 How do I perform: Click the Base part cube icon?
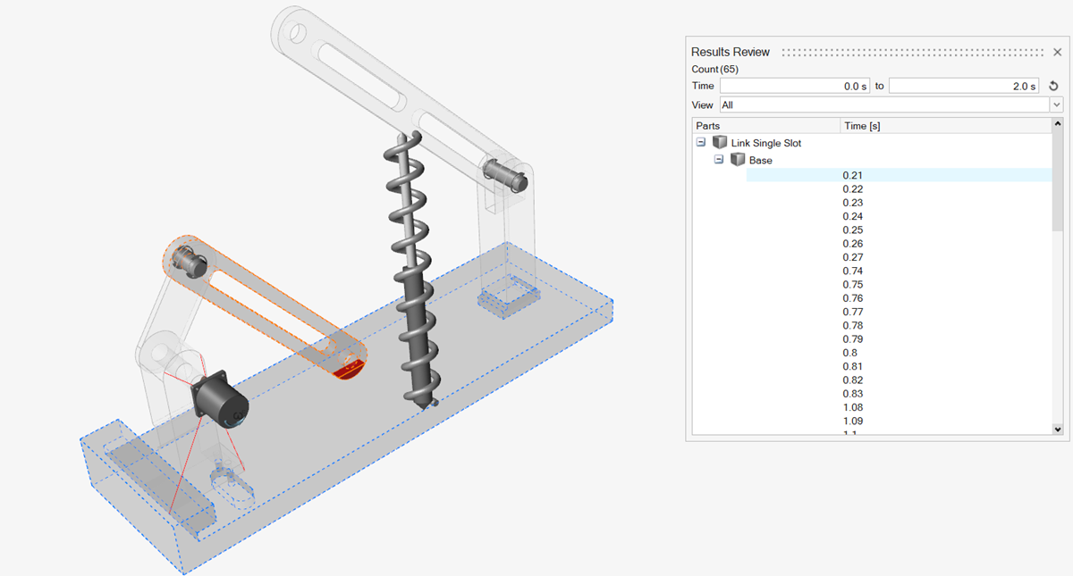pyautogui.click(x=738, y=160)
